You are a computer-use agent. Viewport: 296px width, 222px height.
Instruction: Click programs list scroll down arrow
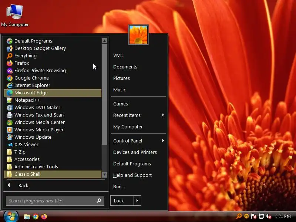105,175
